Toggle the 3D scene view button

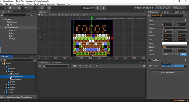click(x=49, y=8)
